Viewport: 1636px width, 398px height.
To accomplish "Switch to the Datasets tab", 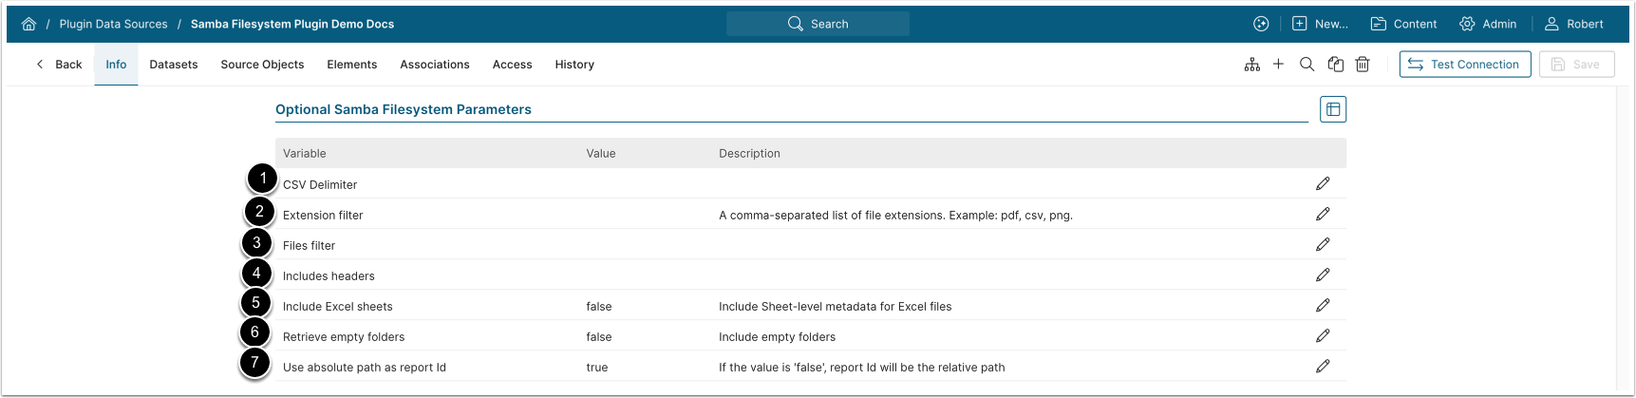I will click(174, 65).
